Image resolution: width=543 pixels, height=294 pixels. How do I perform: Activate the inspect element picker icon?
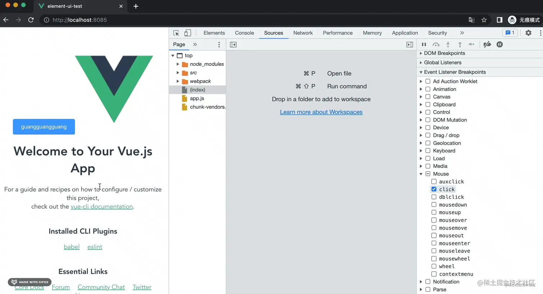click(x=176, y=33)
